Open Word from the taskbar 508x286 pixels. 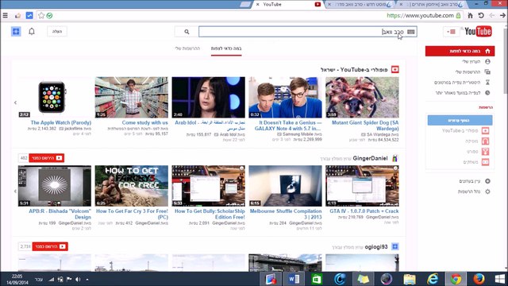tap(294, 279)
